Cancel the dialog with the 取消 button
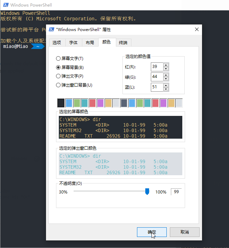This screenshot has height=248, width=229. [x=185, y=232]
